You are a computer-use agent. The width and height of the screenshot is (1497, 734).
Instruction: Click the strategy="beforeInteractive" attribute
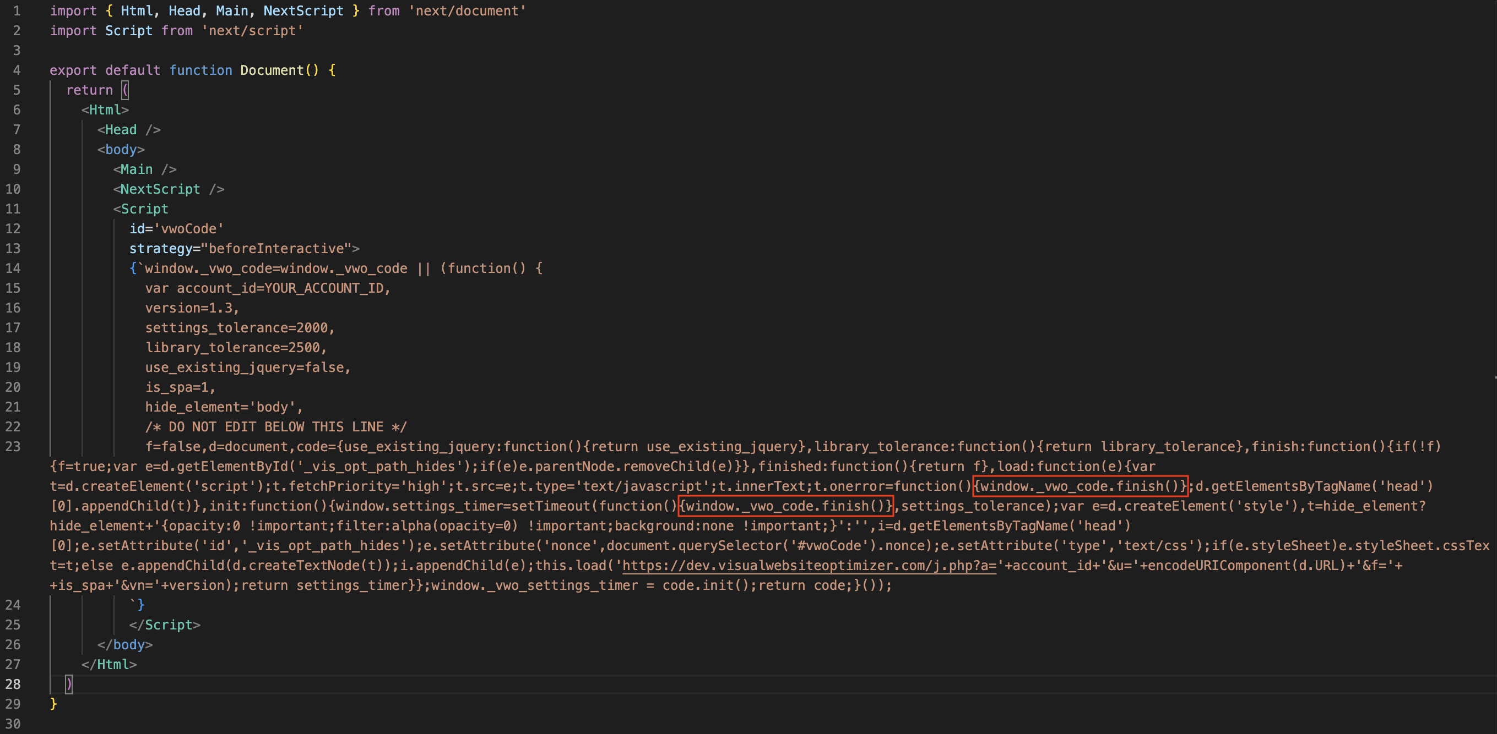coord(241,249)
